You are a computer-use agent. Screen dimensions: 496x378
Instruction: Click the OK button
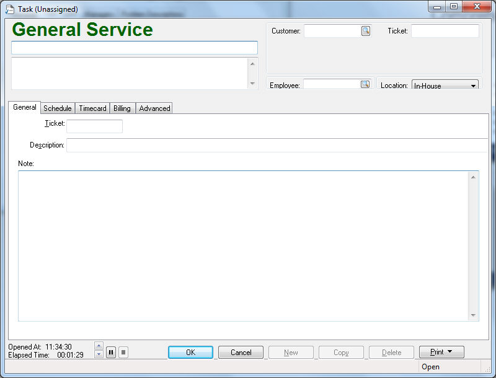click(190, 351)
